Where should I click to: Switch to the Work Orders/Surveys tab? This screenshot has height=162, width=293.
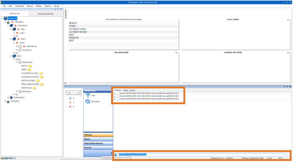point(45,14)
